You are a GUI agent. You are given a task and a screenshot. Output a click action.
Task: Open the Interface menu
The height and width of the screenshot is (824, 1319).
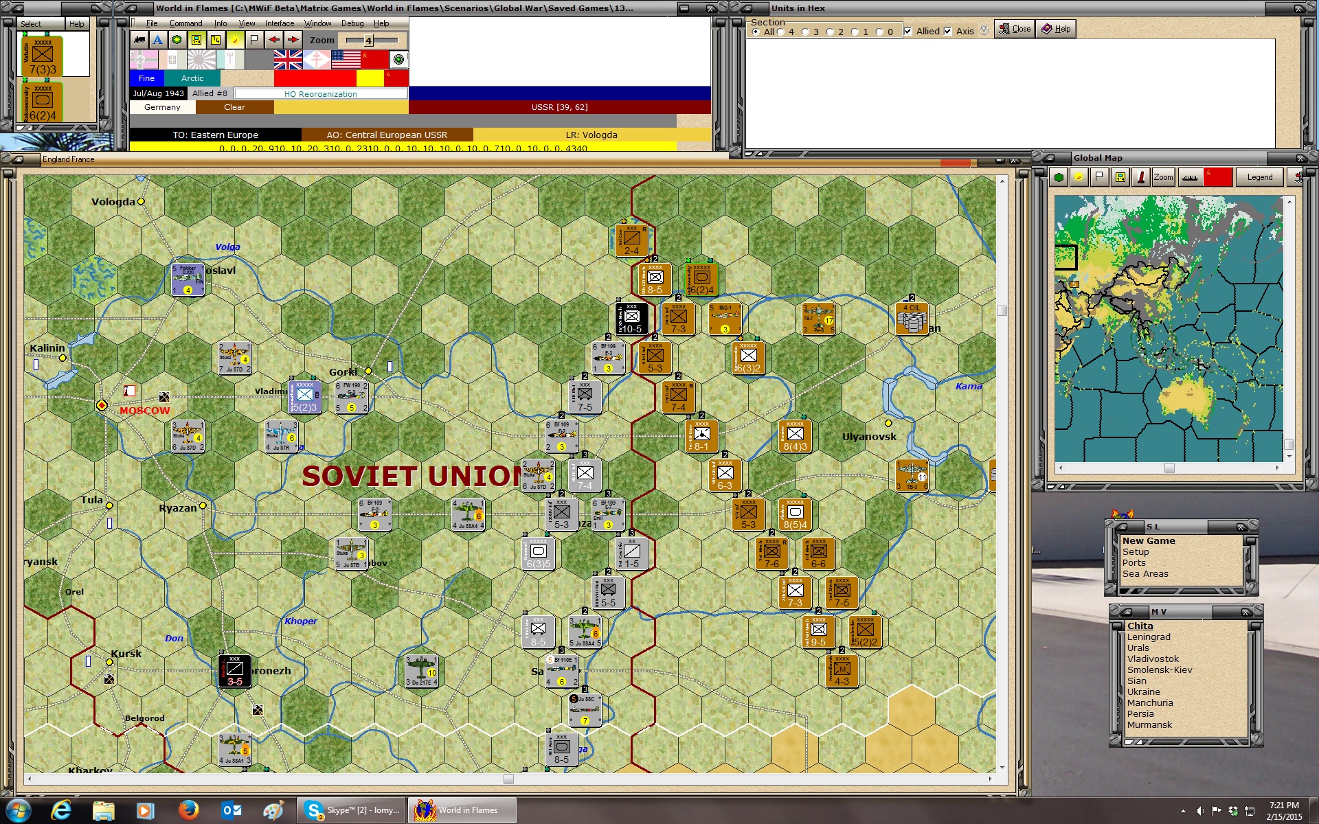[280, 23]
